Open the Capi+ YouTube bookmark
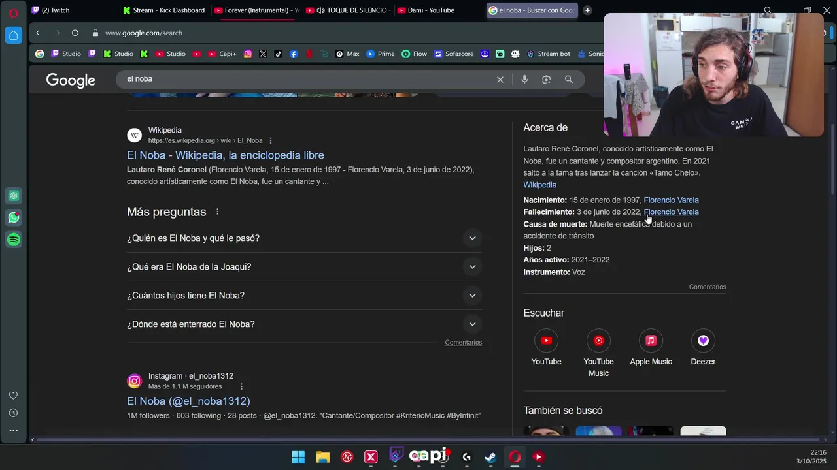 pyautogui.click(x=223, y=54)
